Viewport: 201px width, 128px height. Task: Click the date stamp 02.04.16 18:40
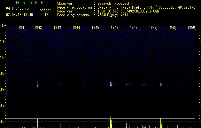click(x=19, y=15)
